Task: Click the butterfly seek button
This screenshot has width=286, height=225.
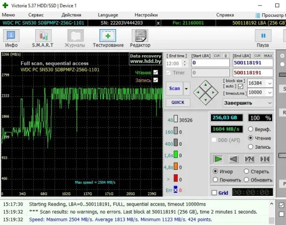Action: point(265,159)
